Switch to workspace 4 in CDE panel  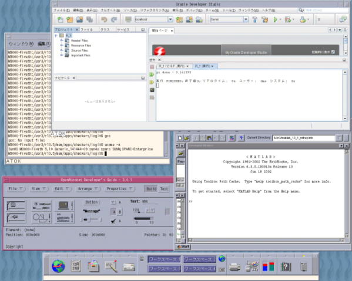[200, 269]
